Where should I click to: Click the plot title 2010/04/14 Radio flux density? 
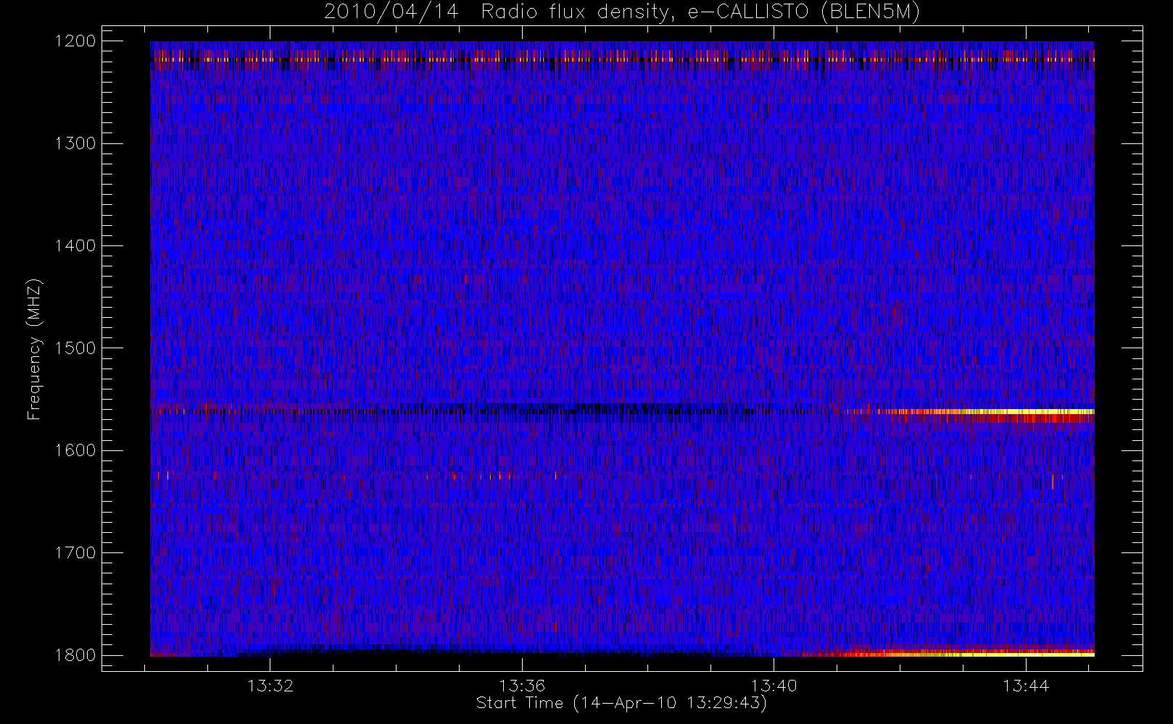[x=621, y=12]
